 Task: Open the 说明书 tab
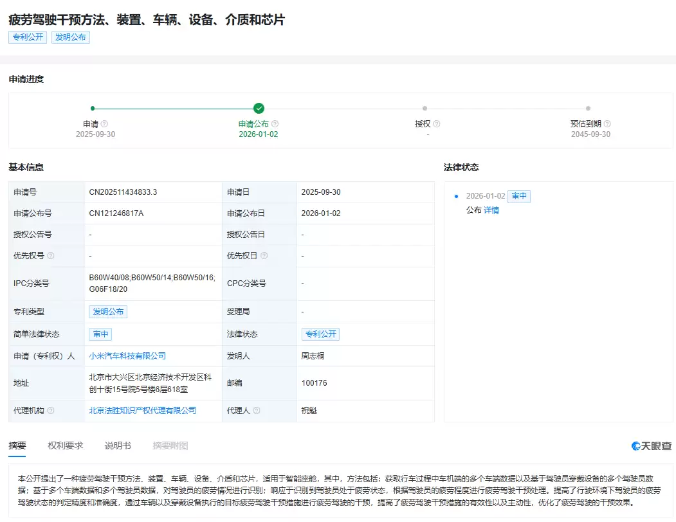118,444
